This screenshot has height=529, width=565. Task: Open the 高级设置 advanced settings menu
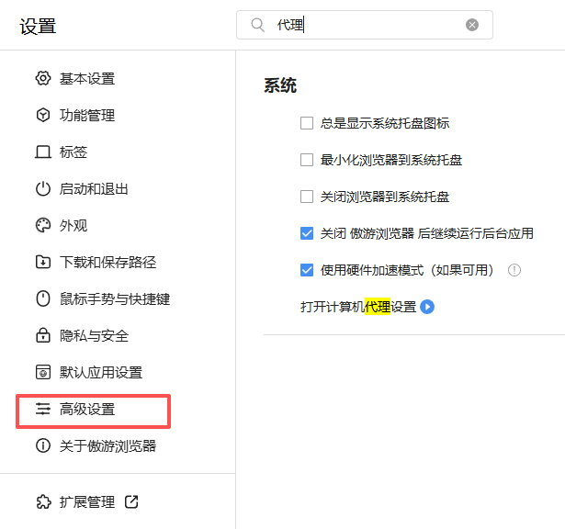(x=87, y=410)
